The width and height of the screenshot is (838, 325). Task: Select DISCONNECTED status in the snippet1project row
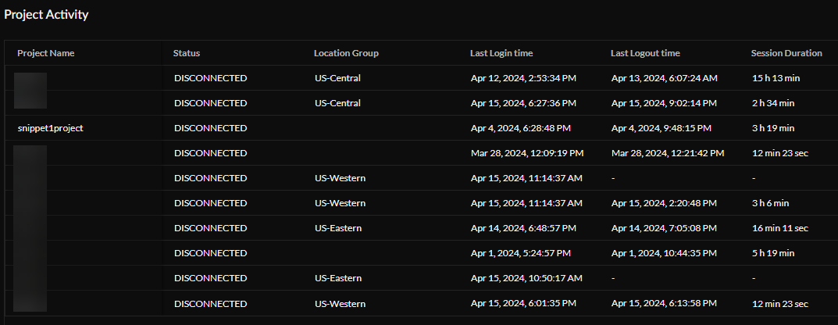click(210, 128)
